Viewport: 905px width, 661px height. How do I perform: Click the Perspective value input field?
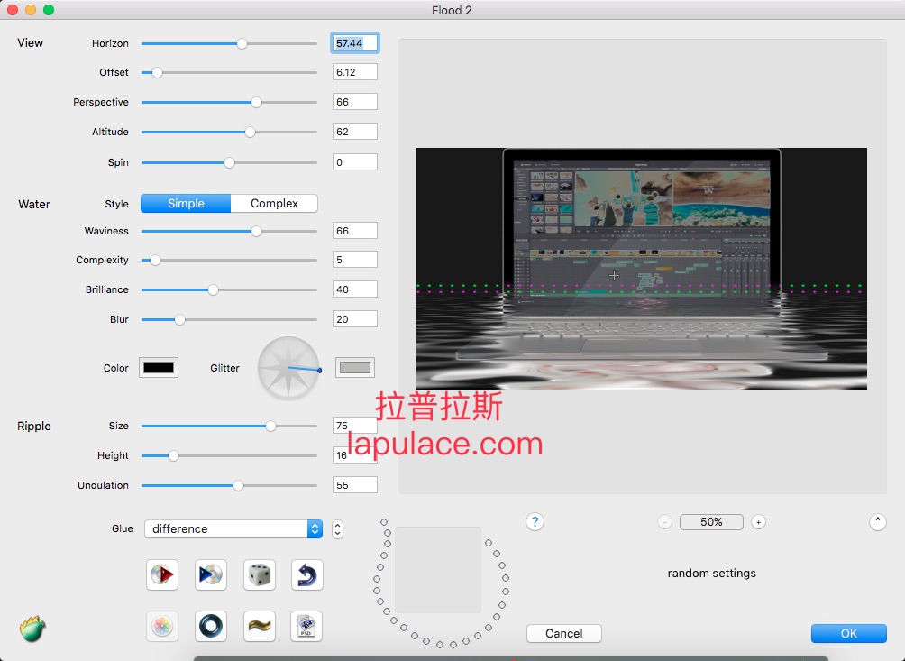point(354,102)
